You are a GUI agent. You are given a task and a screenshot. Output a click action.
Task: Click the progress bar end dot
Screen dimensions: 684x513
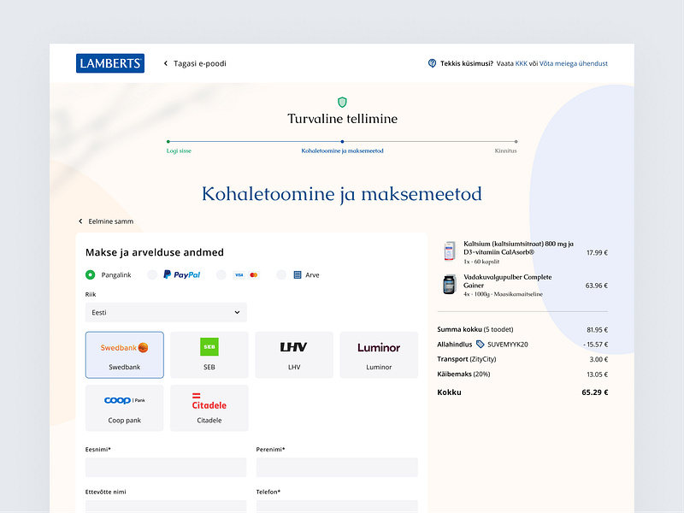516,141
